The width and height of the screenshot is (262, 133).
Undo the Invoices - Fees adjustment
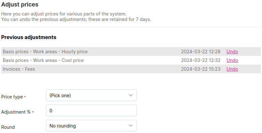pos(232,69)
